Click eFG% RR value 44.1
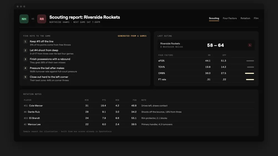This screenshot has width=278, height=156. (208, 61)
